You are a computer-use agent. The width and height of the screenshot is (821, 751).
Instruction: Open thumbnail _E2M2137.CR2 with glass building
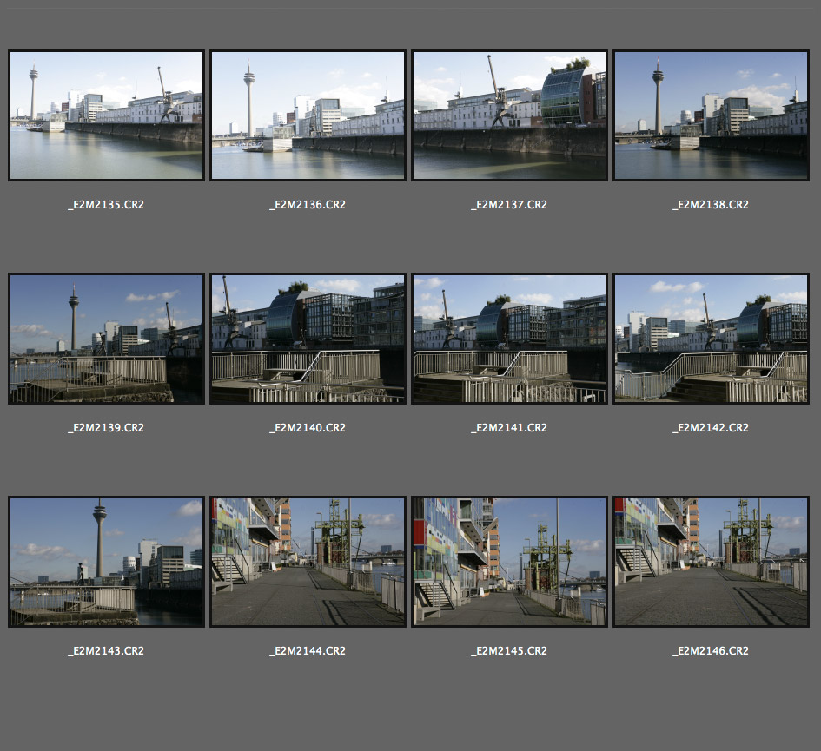tap(509, 115)
